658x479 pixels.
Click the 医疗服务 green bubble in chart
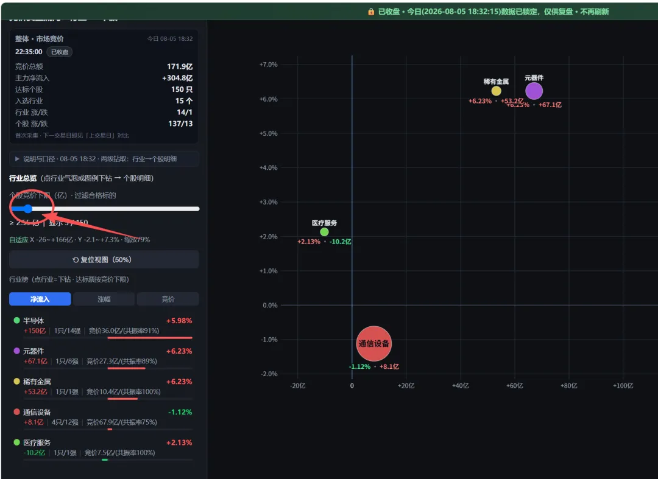(324, 232)
